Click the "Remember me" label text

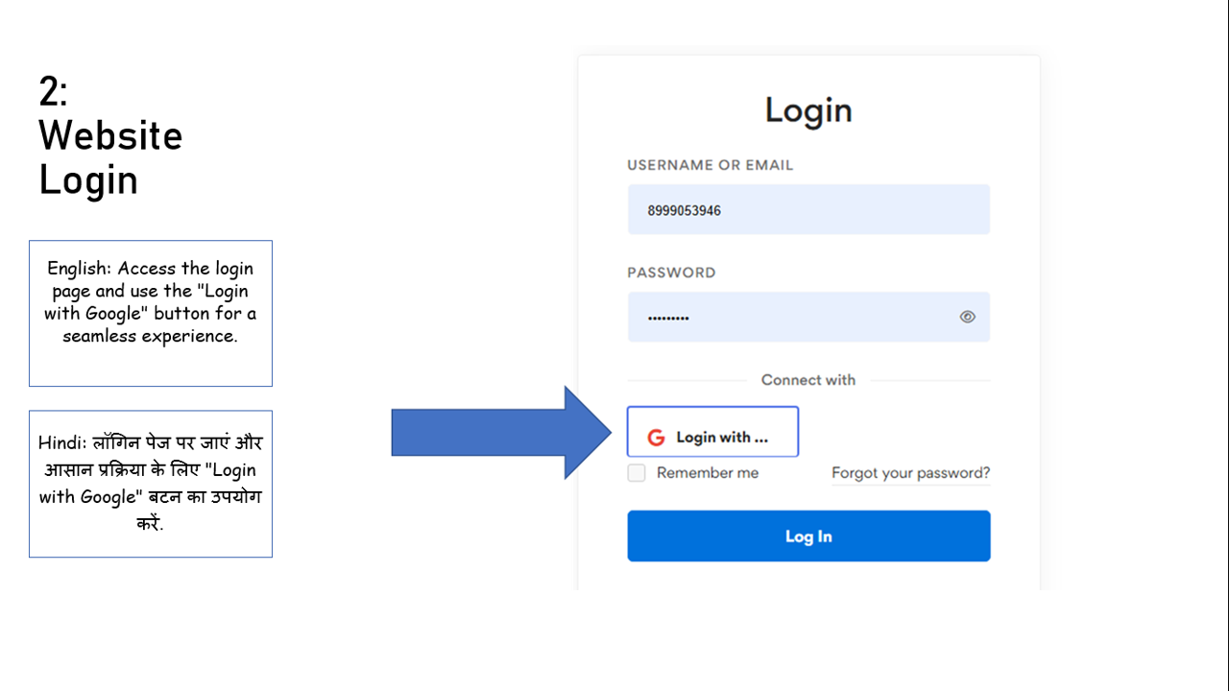coord(708,473)
